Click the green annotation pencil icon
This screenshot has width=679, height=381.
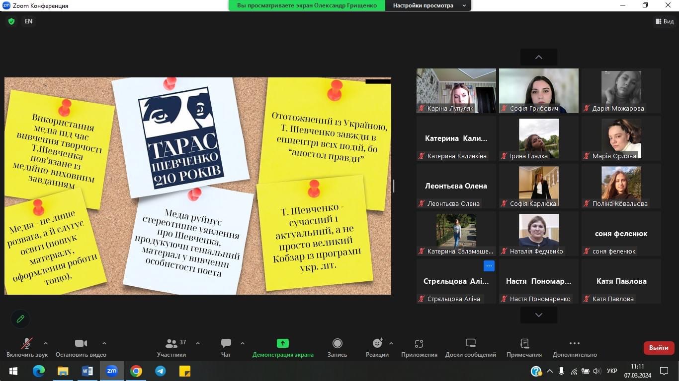20,319
